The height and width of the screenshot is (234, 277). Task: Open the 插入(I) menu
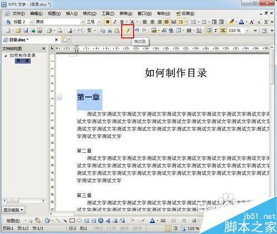coord(71,13)
